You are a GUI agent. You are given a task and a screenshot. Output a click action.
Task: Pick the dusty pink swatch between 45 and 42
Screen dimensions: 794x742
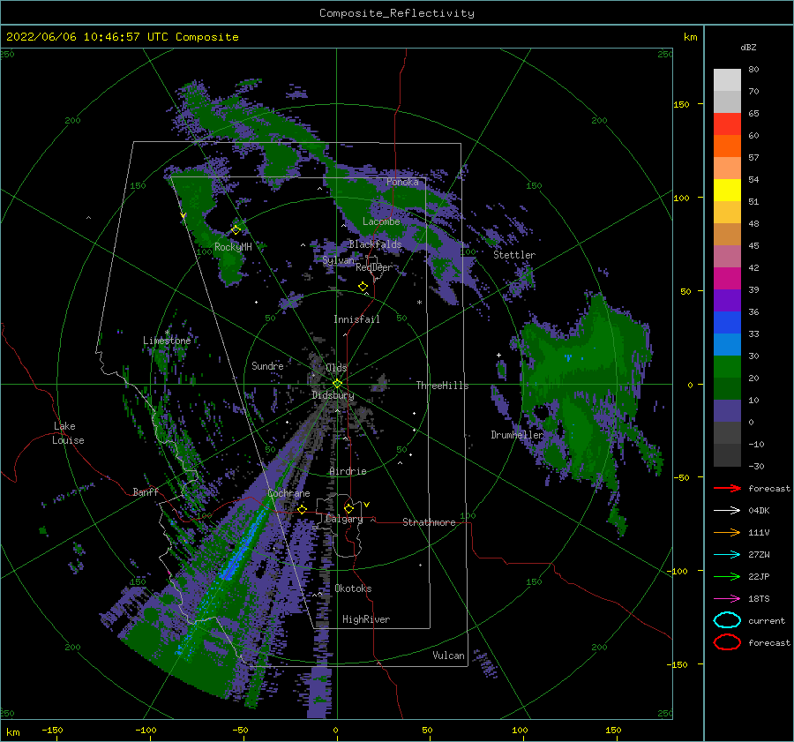[x=727, y=257]
